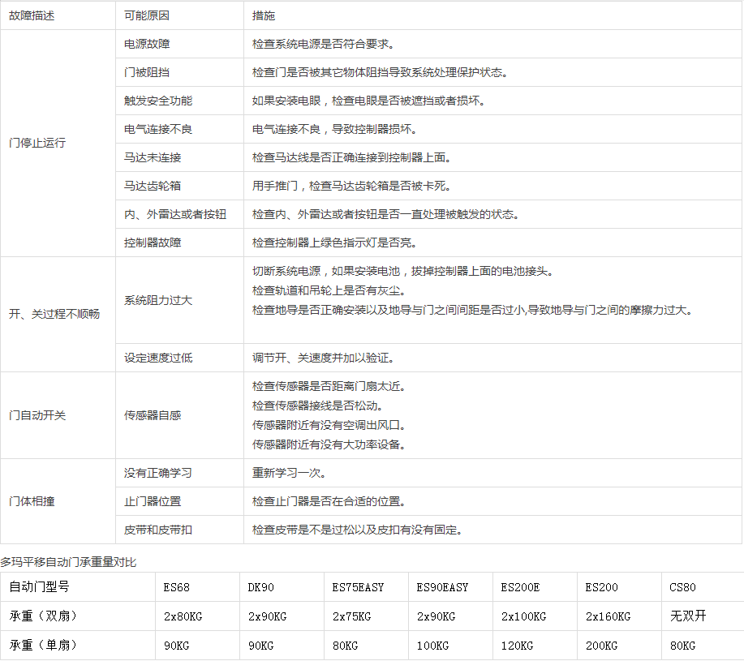Viewport: 744px width, 661px height.
Task: Click the '开、关过程不顺畅' fault cell
Action: [54, 314]
